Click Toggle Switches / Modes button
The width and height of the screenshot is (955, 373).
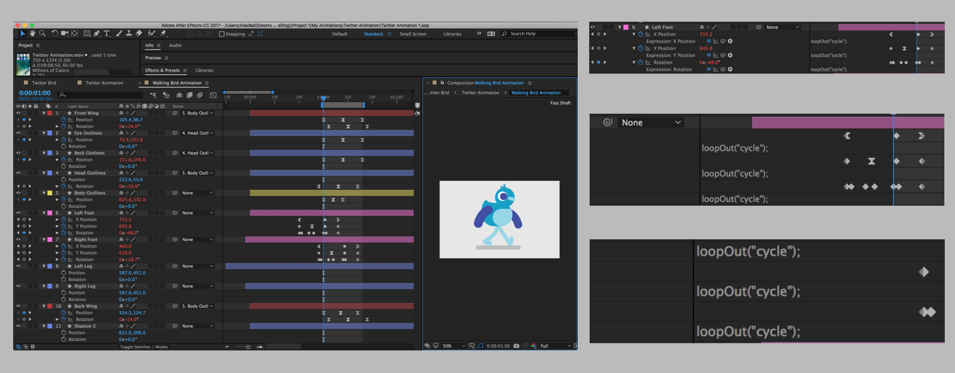(144, 347)
